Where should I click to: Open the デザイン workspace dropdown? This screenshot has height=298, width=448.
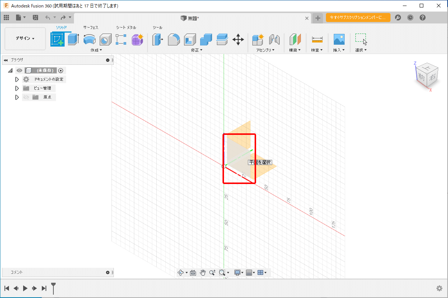pyautogui.click(x=25, y=39)
